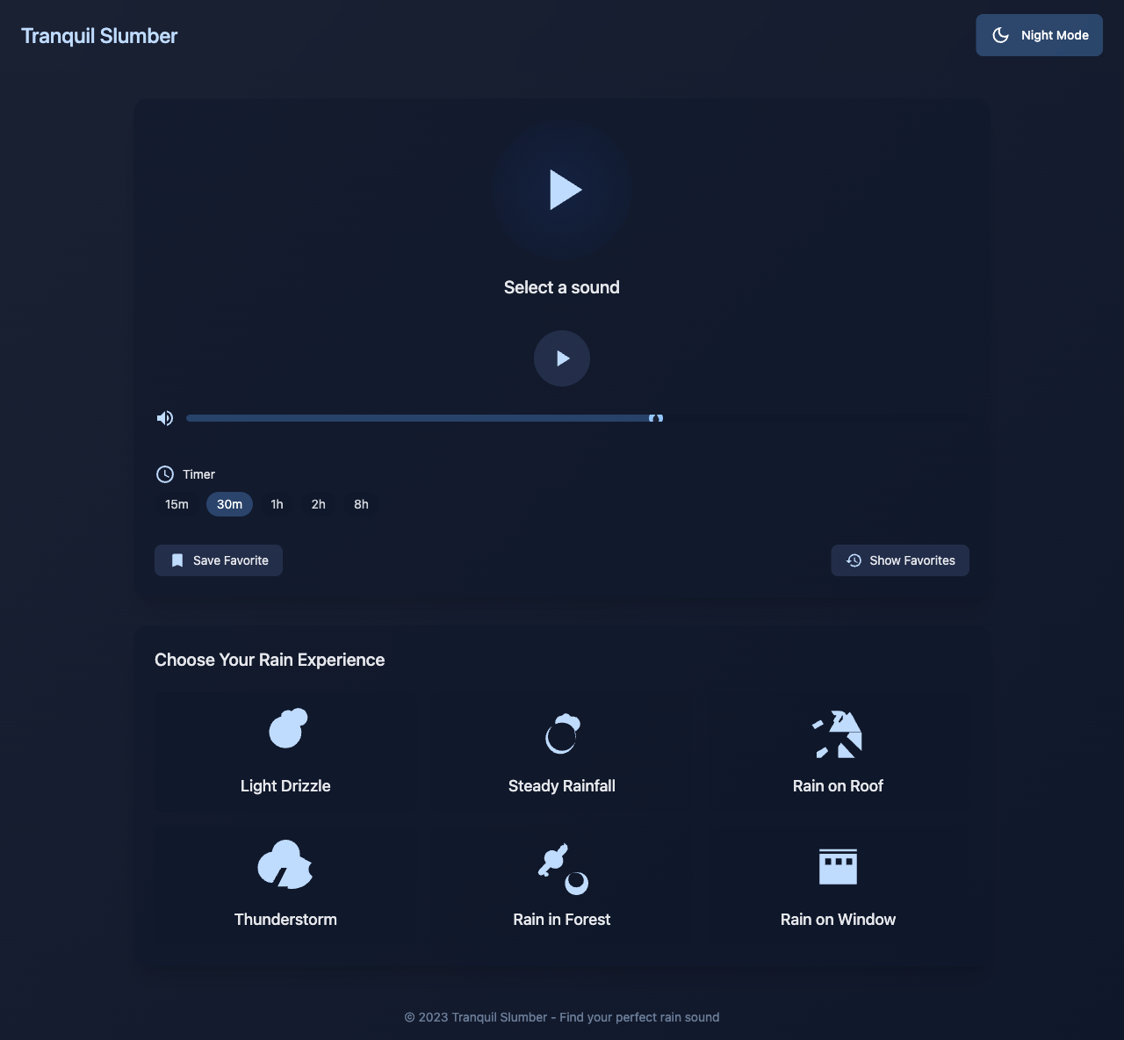Select the Rain on Window icon
The height and width of the screenshot is (1040, 1124).
tap(838, 866)
